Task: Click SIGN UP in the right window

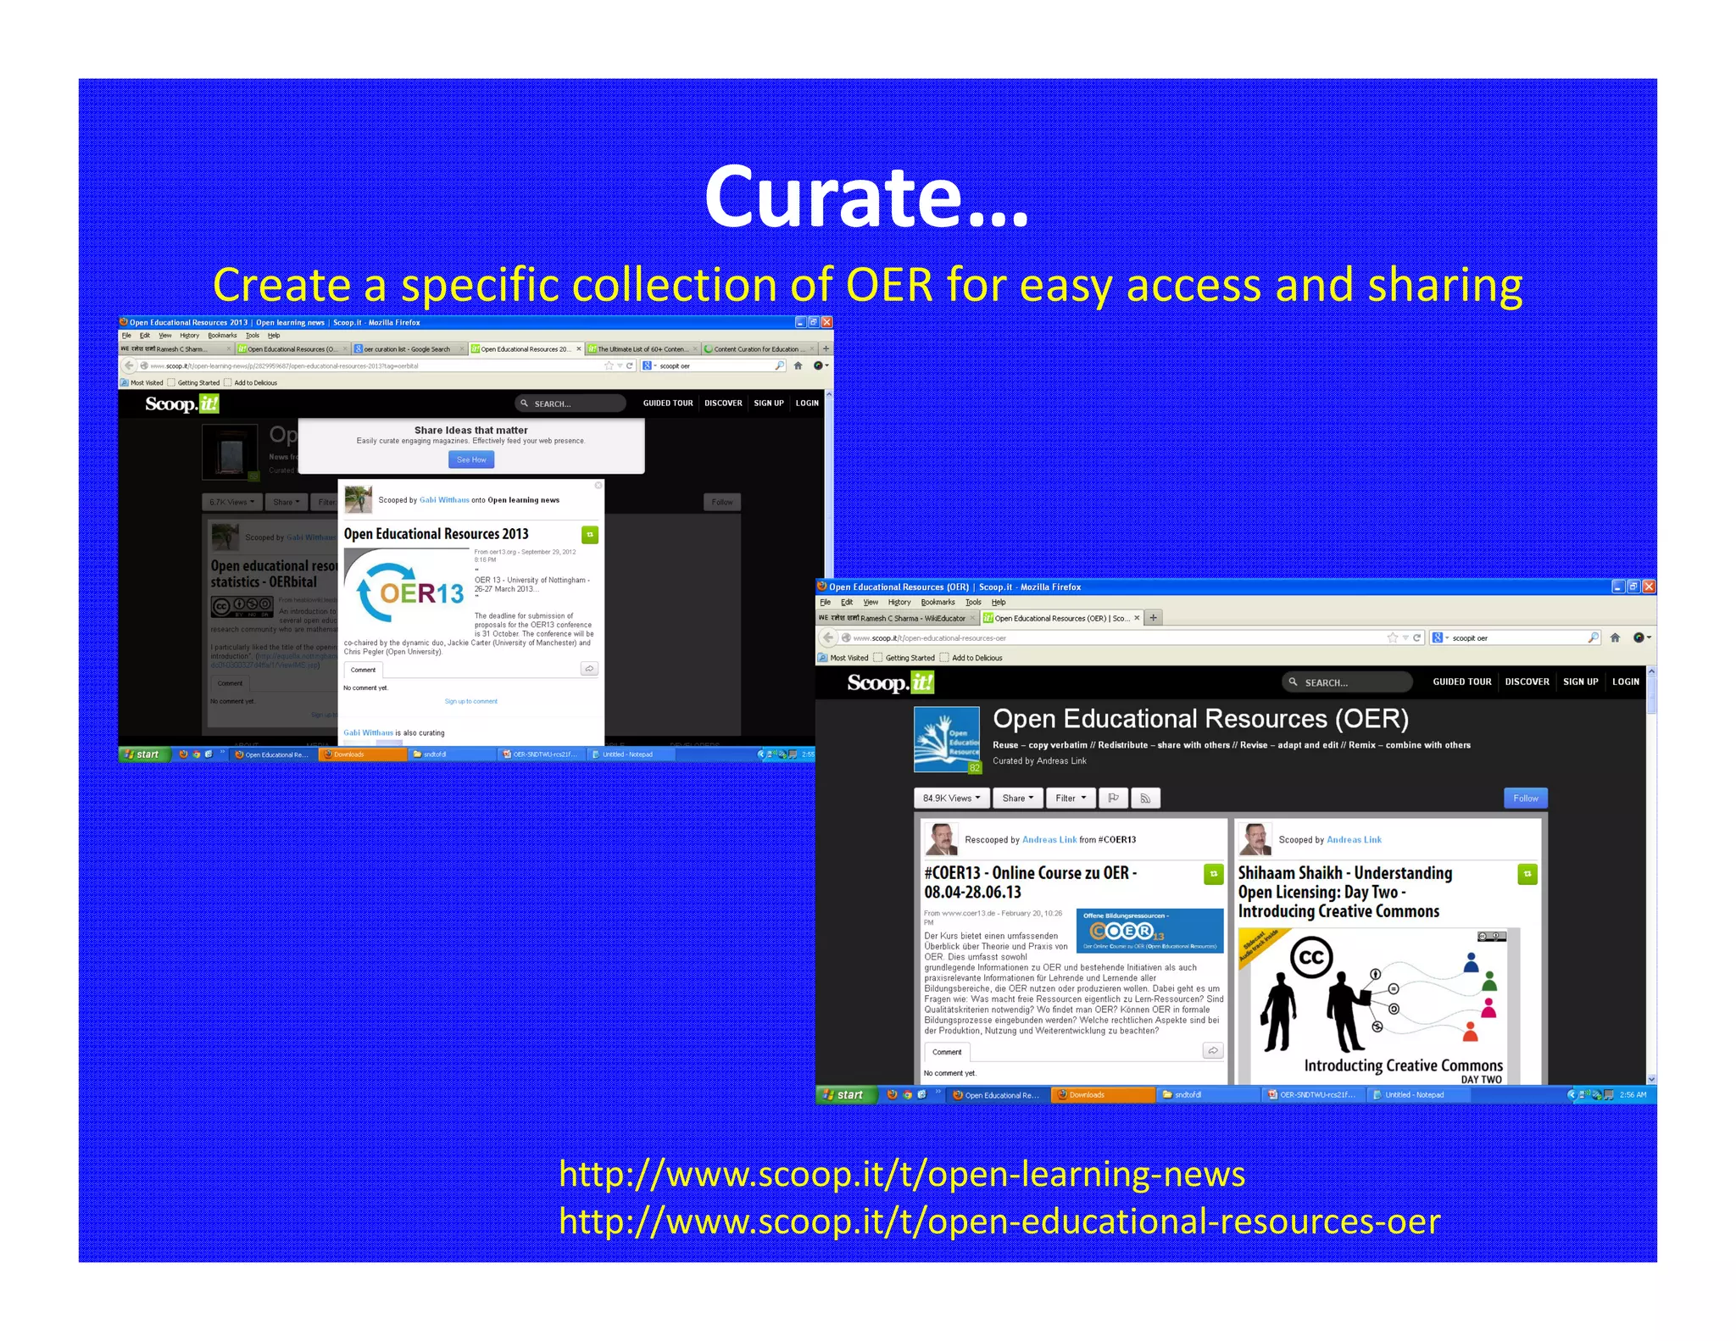Action: pos(1580,682)
